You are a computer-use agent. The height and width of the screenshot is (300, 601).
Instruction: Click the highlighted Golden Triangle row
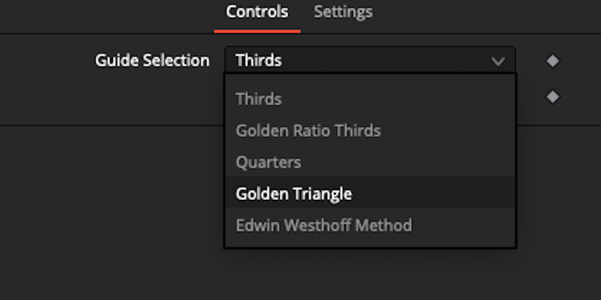pyautogui.click(x=370, y=194)
